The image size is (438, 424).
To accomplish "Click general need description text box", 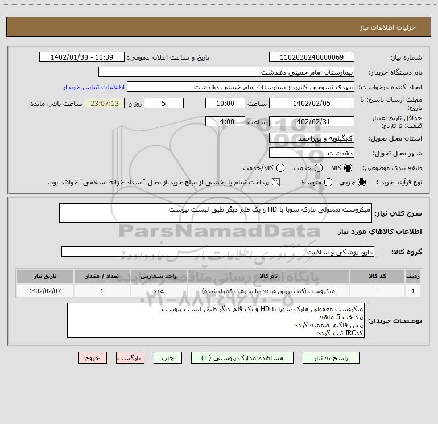I will (x=216, y=213).
